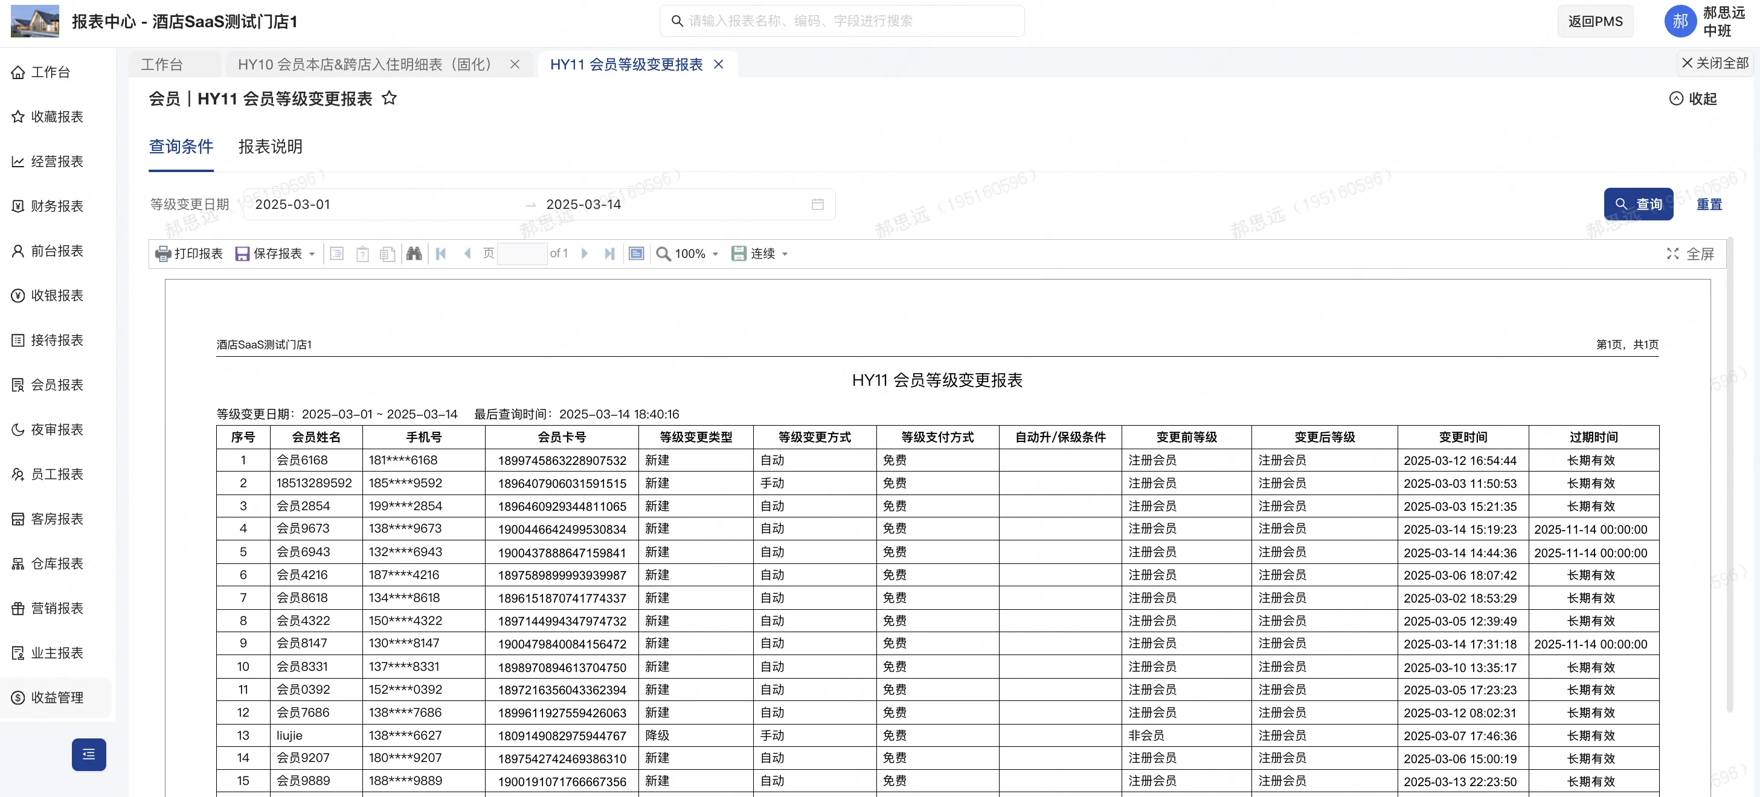The image size is (1760, 797).
Task: Click 非会员 cell in table
Action: pos(1187,735)
